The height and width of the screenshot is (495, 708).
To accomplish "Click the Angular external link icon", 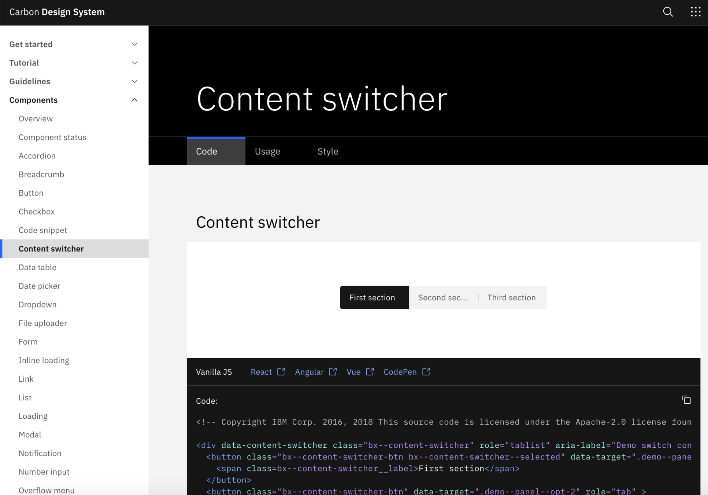I will 333,372.
